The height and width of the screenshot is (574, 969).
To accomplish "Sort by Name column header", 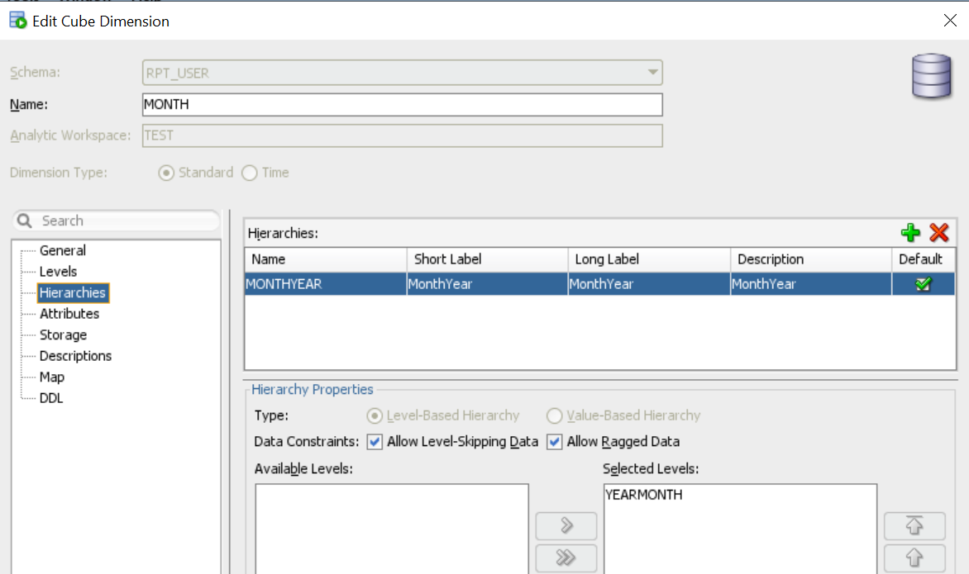I will [x=326, y=259].
